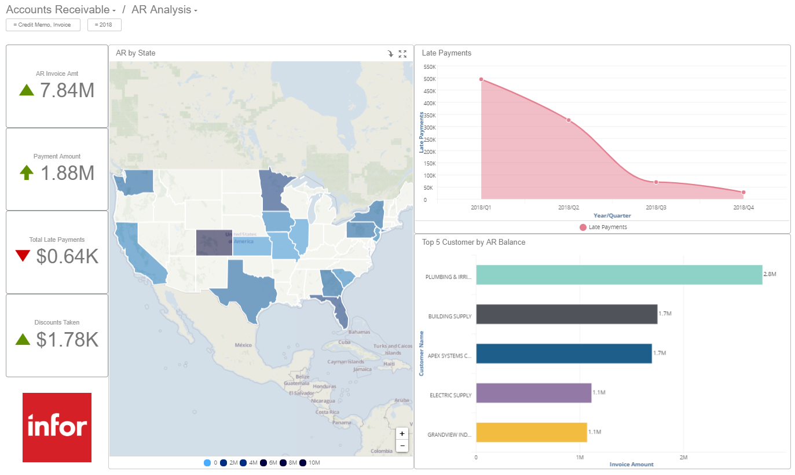Click the Q1 data point on Late Payments line

(x=482, y=79)
